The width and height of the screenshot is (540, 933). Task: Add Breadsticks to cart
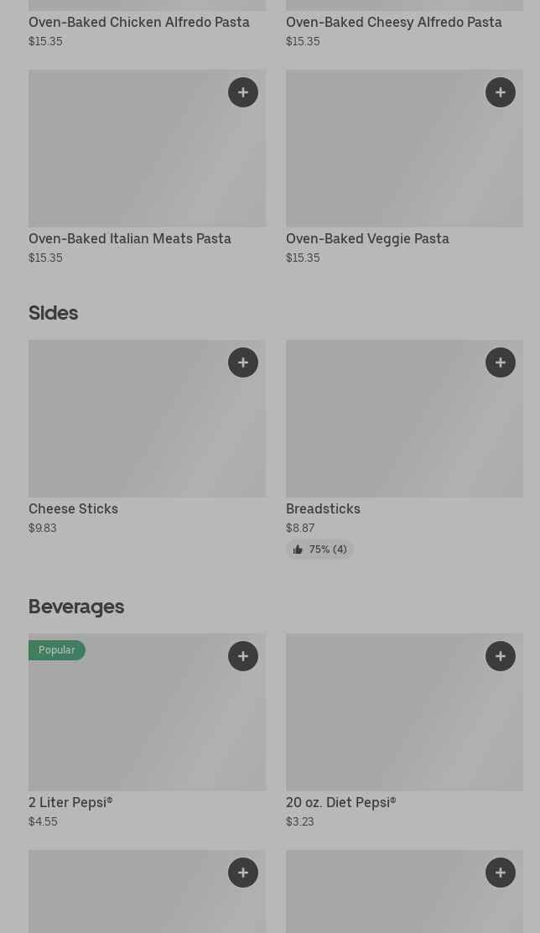coord(501,362)
